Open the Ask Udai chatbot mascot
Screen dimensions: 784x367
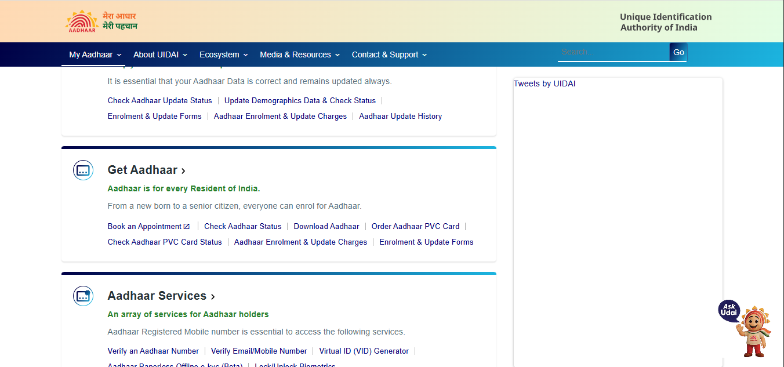point(746,328)
